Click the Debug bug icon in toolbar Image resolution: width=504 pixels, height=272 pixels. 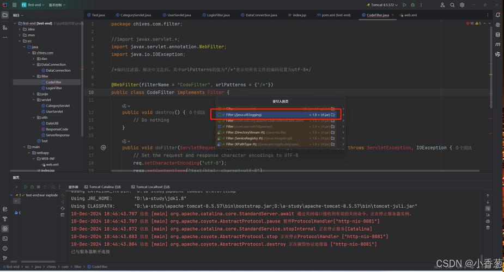412,5
